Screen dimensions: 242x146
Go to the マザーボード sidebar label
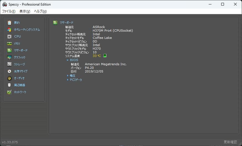(x=21, y=50)
